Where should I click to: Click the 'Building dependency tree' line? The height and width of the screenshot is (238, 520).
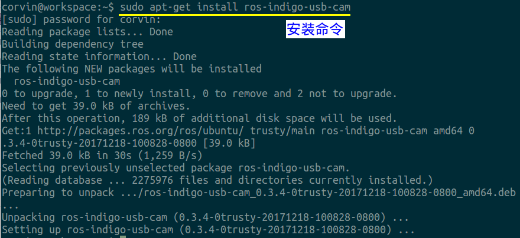(x=73, y=44)
